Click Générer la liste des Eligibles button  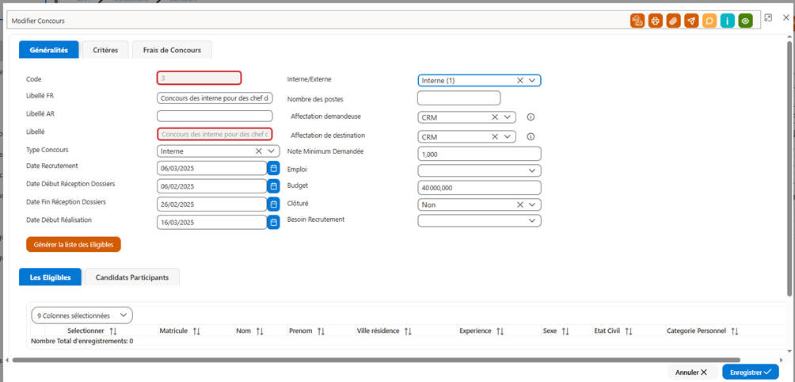click(x=74, y=245)
